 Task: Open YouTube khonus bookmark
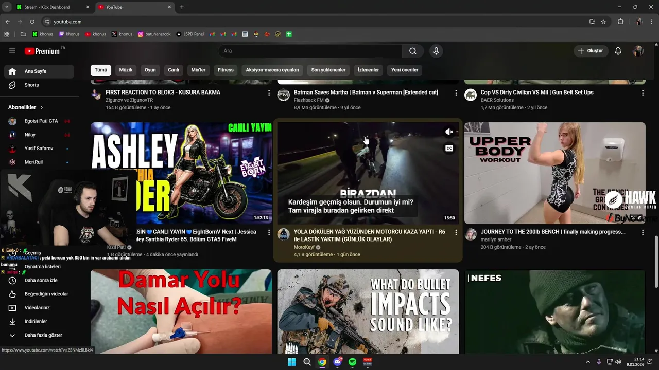[95, 34]
